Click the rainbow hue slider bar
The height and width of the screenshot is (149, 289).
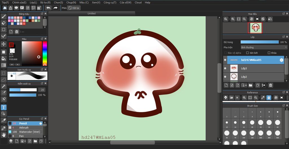[x=45, y=53]
